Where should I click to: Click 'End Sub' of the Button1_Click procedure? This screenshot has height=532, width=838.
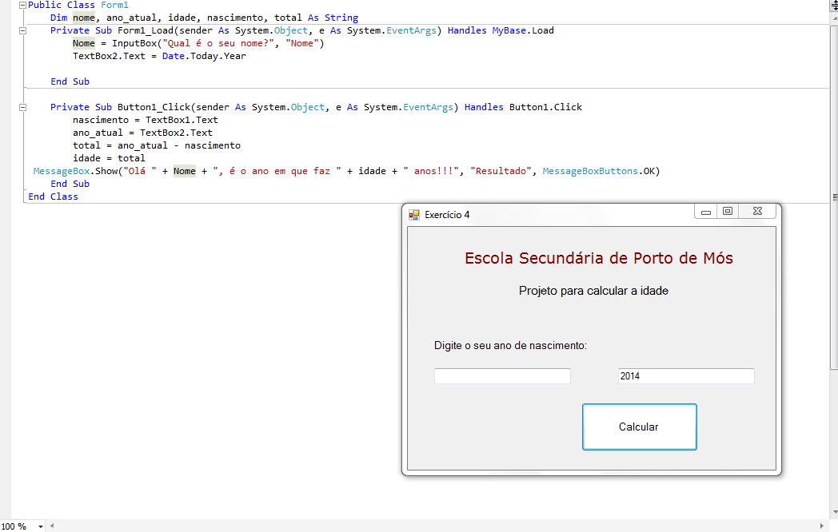pyautogui.click(x=70, y=185)
